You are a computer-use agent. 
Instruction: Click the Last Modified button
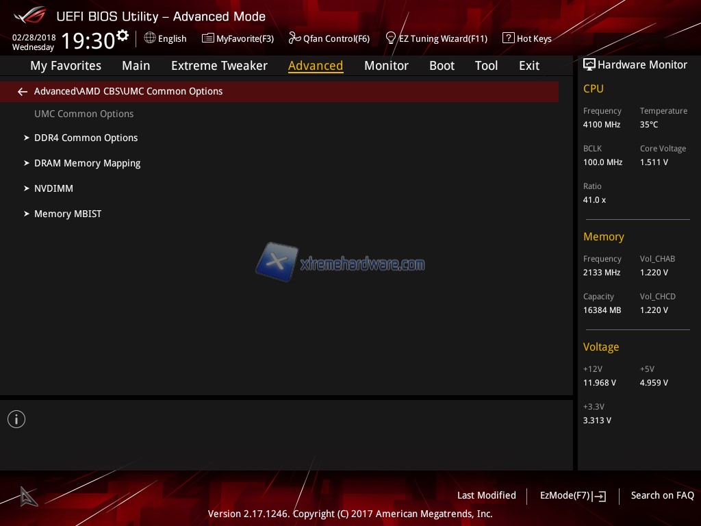(x=486, y=495)
